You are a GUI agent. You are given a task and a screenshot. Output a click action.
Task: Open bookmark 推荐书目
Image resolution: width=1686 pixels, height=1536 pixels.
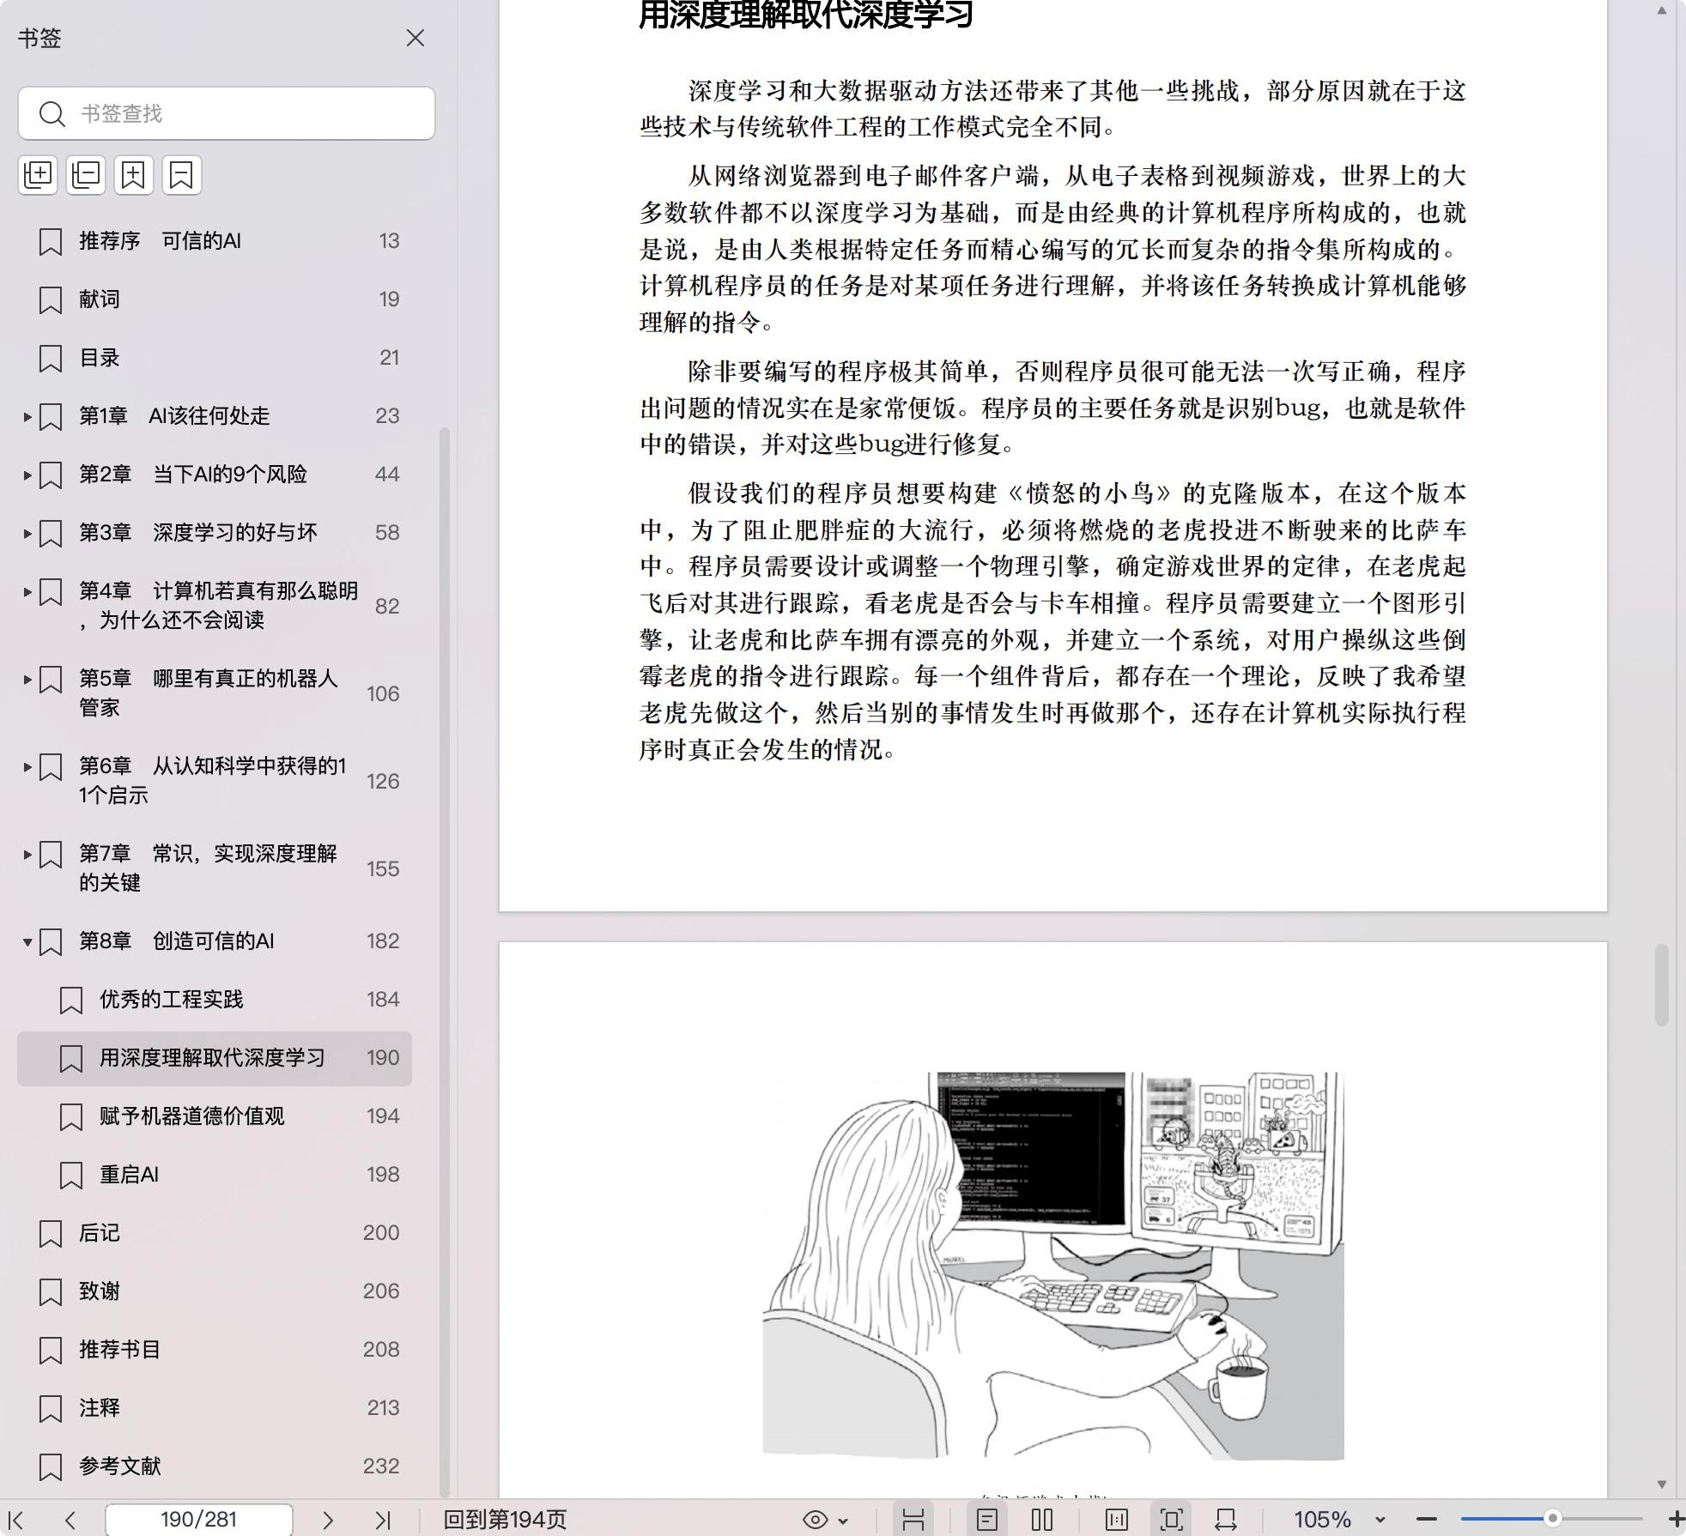click(x=215, y=1350)
